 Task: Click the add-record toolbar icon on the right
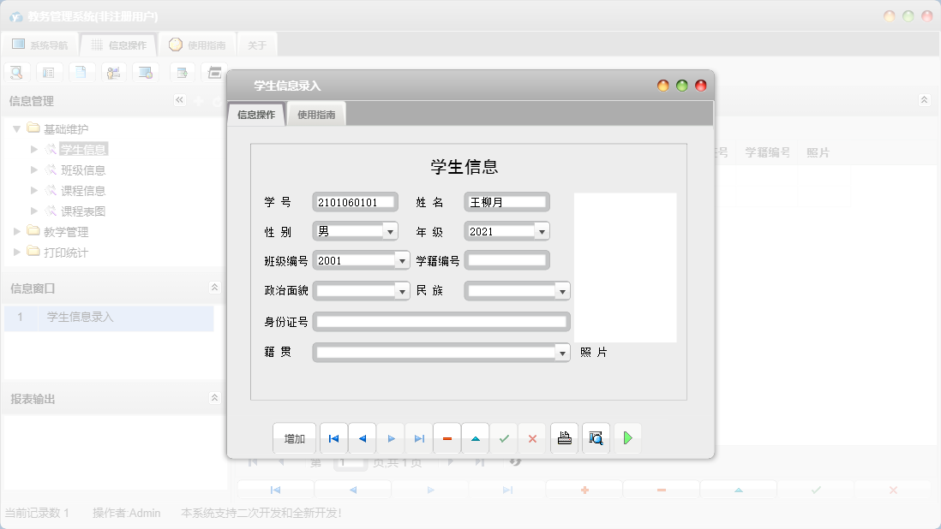tap(183, 72)
